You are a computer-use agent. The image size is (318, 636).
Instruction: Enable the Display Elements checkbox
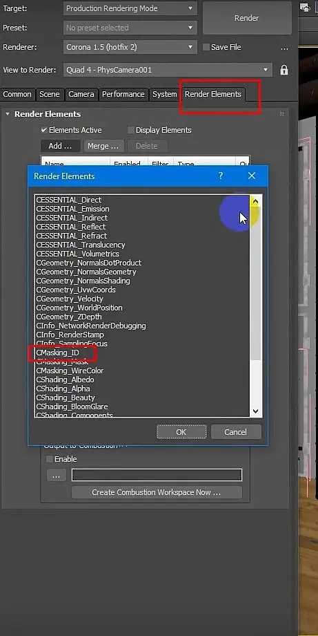click(130, 130)
